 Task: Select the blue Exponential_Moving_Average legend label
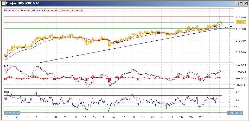(x=23, y=11)
